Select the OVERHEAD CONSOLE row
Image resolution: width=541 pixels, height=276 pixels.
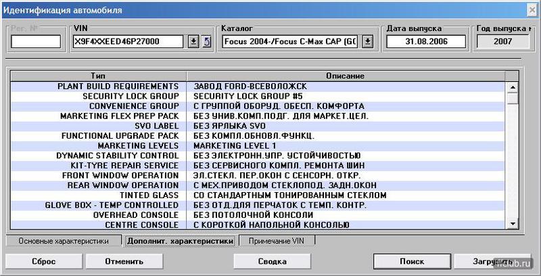(258, 215)
